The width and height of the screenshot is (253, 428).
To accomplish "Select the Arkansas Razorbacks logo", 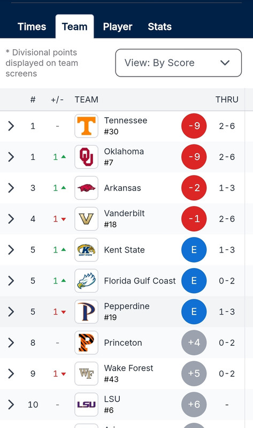I will click(86, 188).
